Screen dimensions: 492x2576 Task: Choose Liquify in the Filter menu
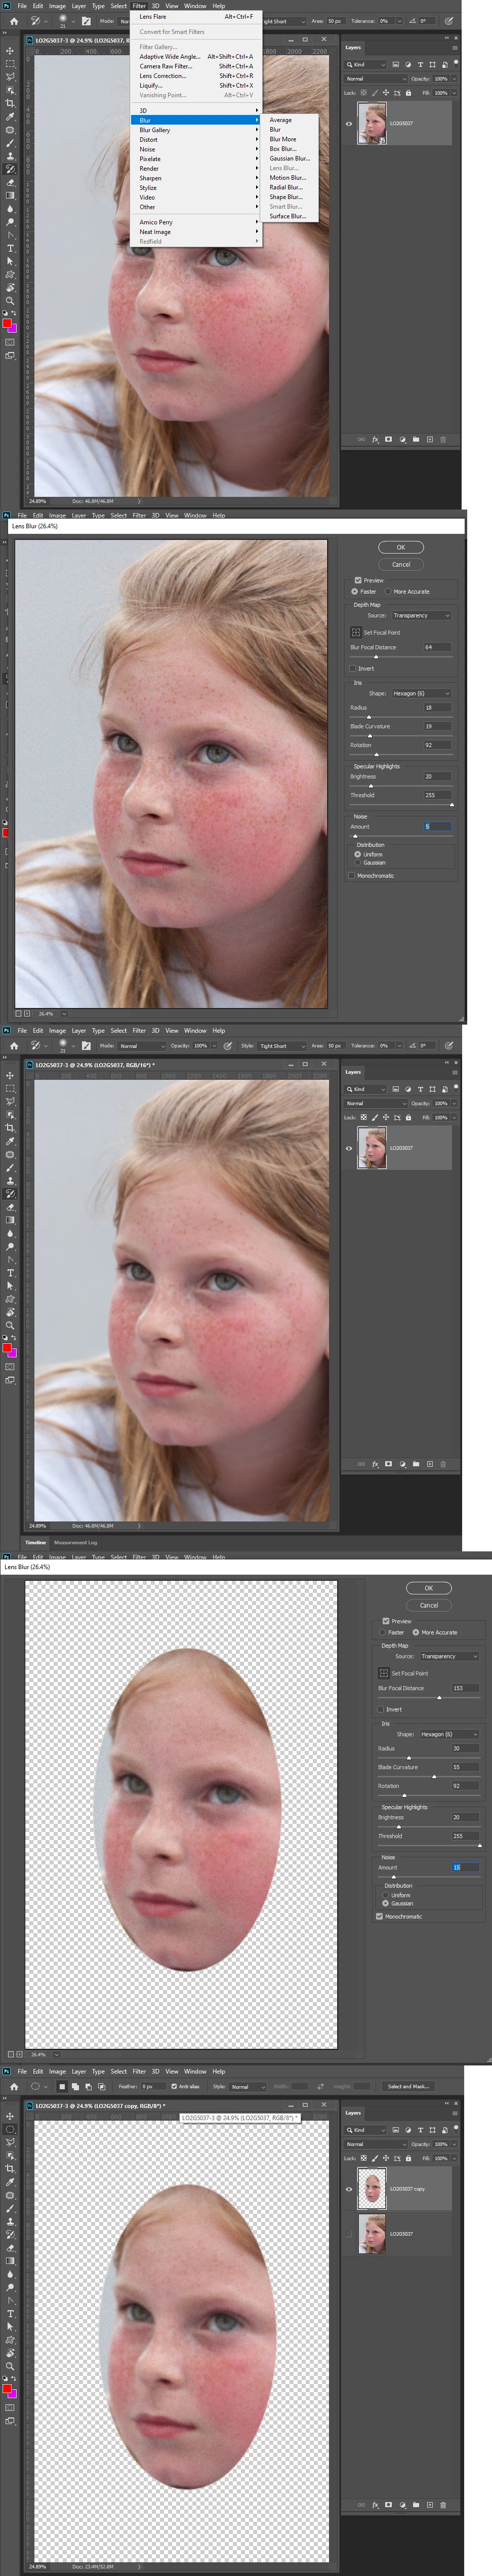coord(196,86)
